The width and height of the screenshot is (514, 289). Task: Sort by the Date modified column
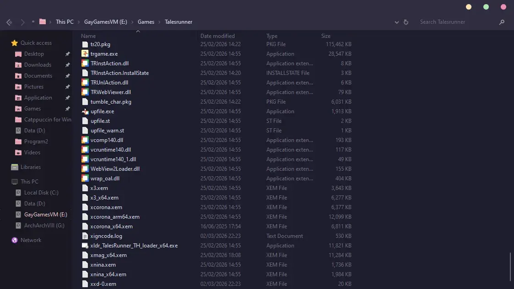(217, 36)
